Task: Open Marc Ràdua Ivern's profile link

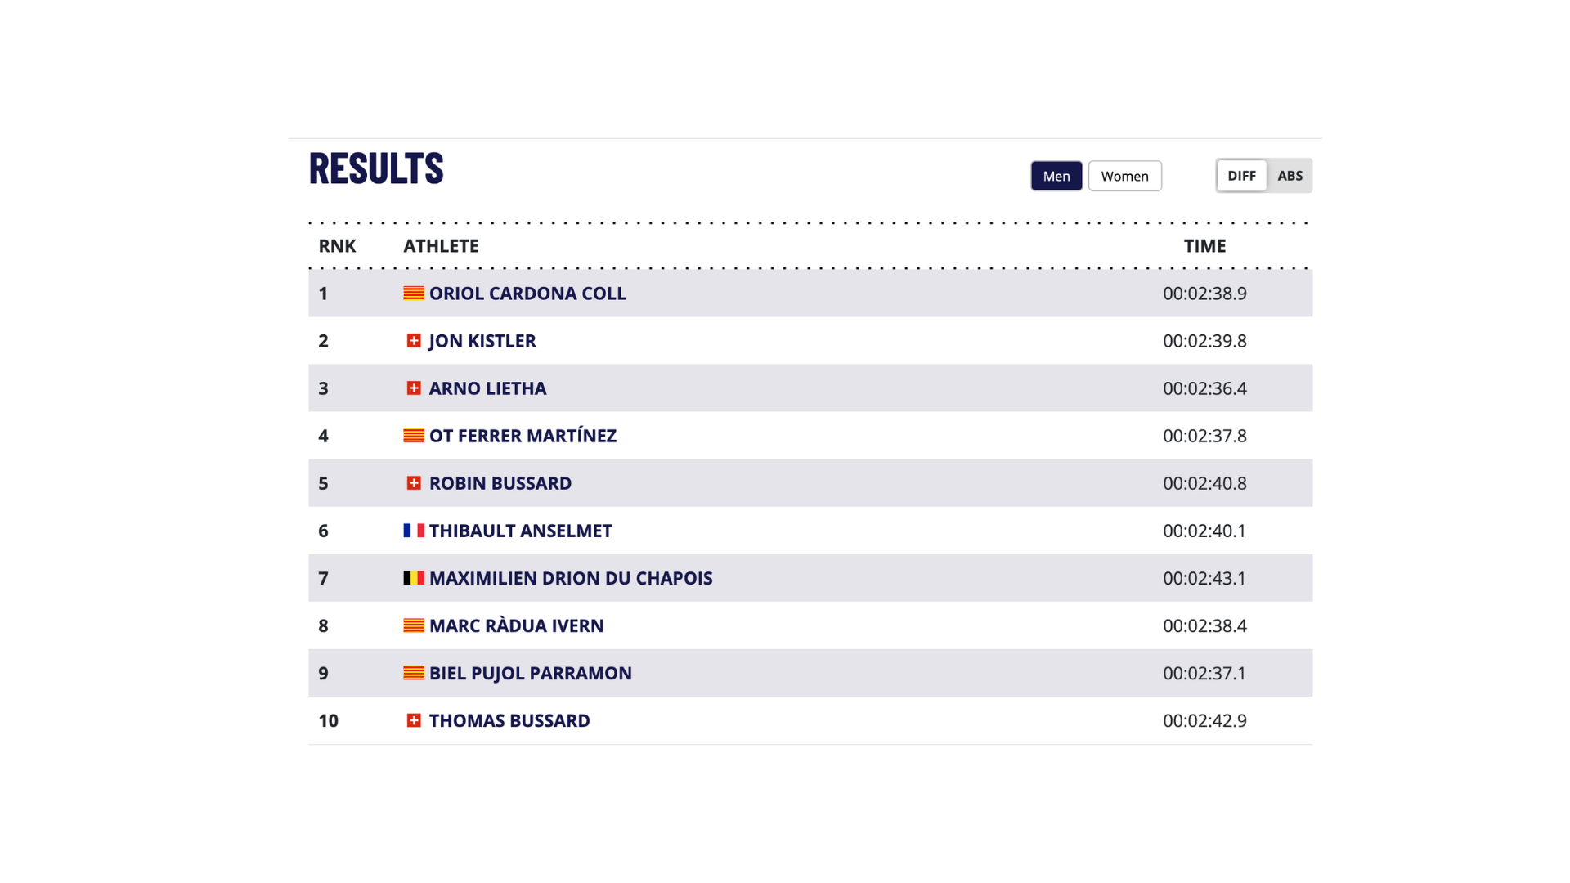Action: [x=517, y=625]
